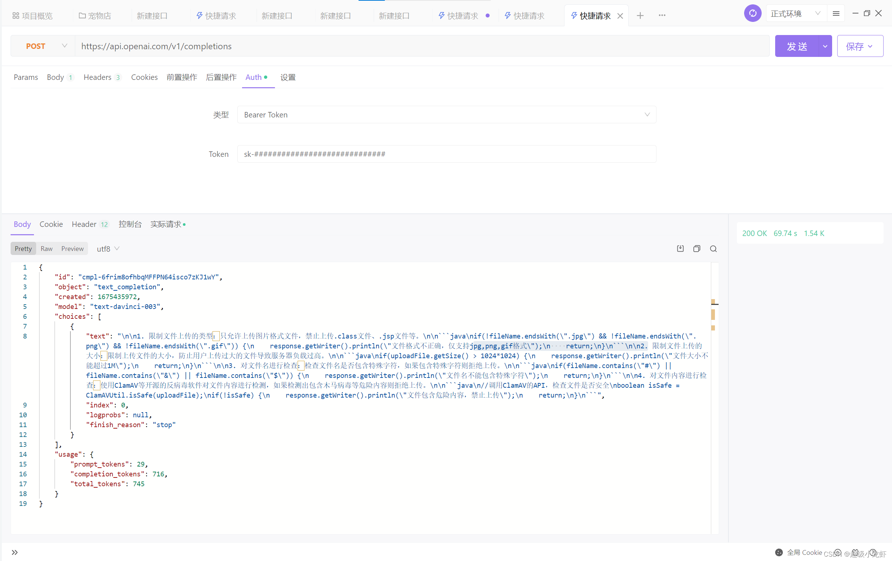Click the total_tokens value 745
892x561 pixels.
click(x=138, y=484)
